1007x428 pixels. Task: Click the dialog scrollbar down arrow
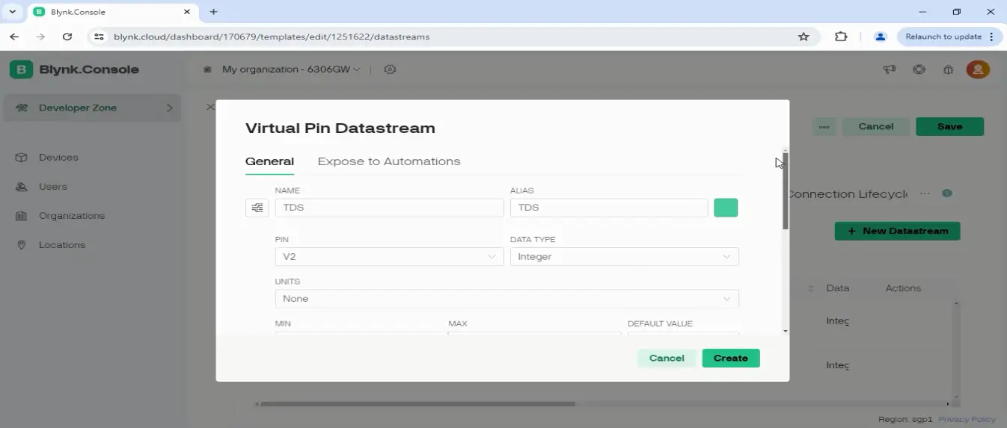click(x=786, y=331)
